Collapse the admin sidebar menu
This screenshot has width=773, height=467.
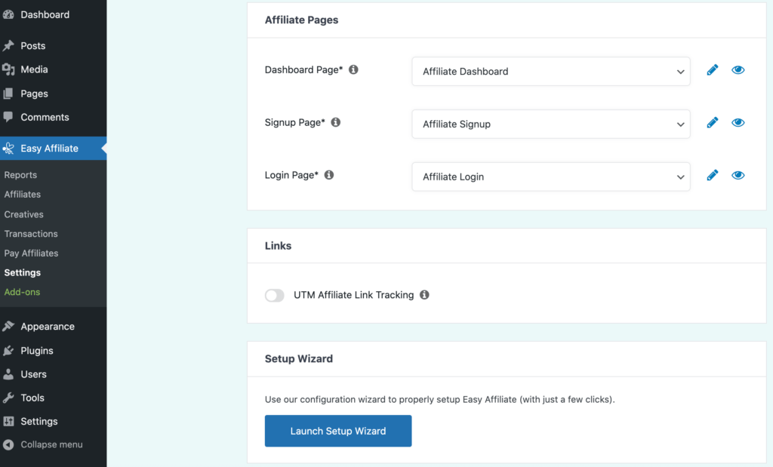[x=42, y=444]
